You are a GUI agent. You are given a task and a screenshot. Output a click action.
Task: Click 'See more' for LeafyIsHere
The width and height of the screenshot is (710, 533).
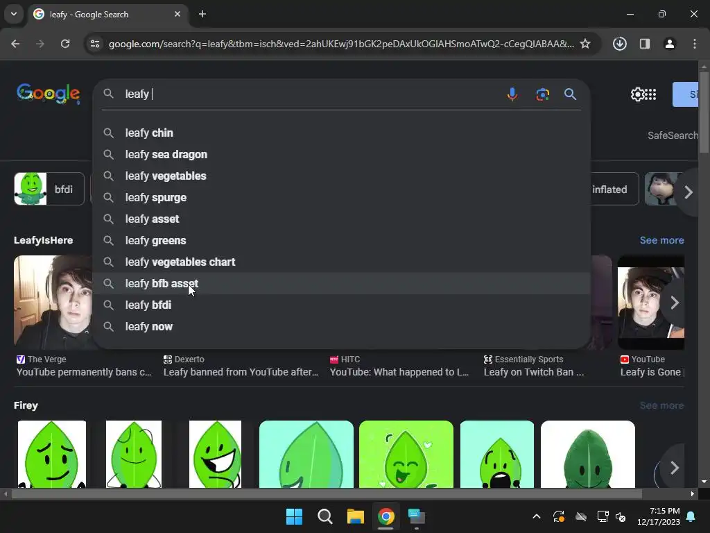[661, 240]
